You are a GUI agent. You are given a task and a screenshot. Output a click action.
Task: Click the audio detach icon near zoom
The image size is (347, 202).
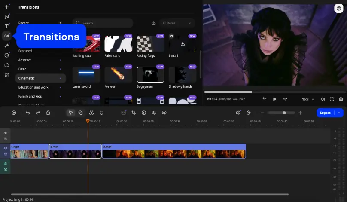238,113
